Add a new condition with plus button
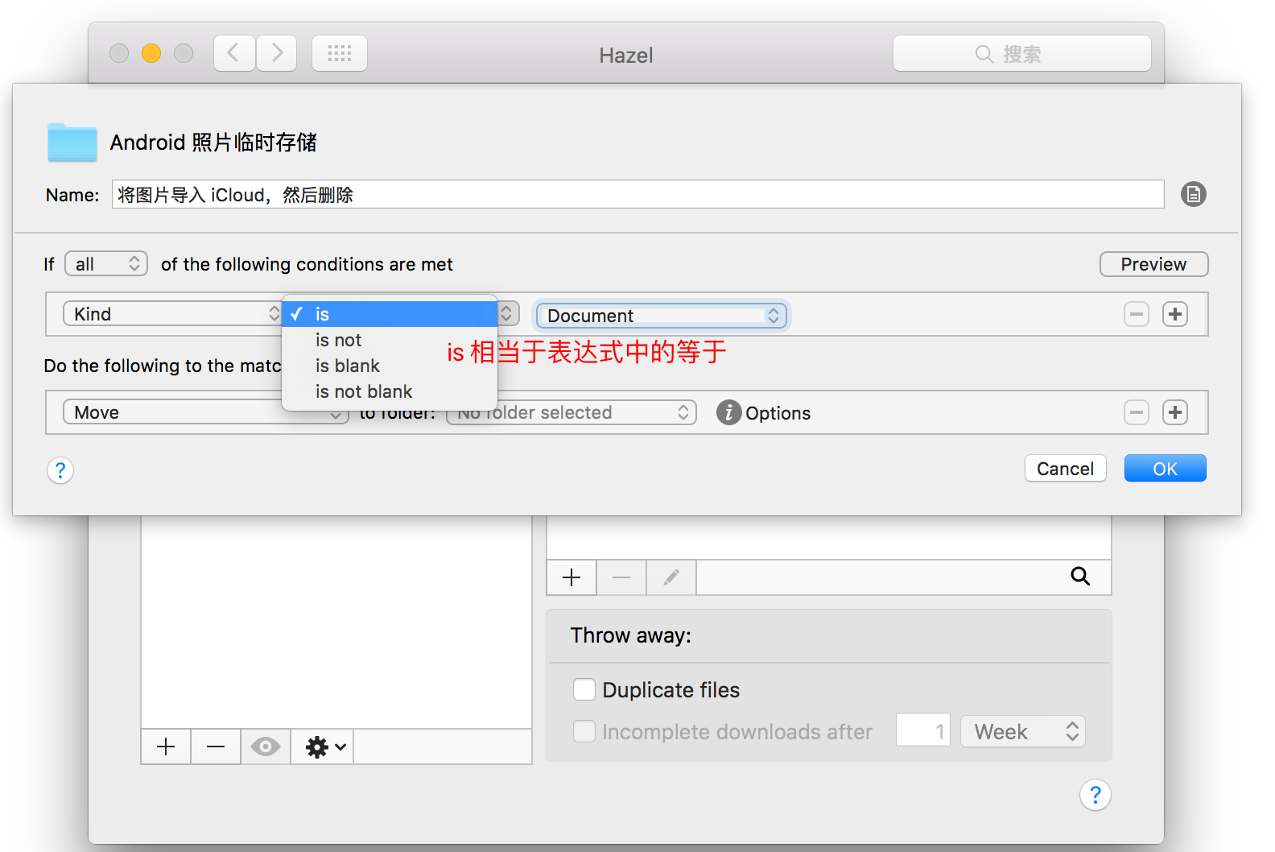This screenshot has width=1275, height=852. [1174, 314]
